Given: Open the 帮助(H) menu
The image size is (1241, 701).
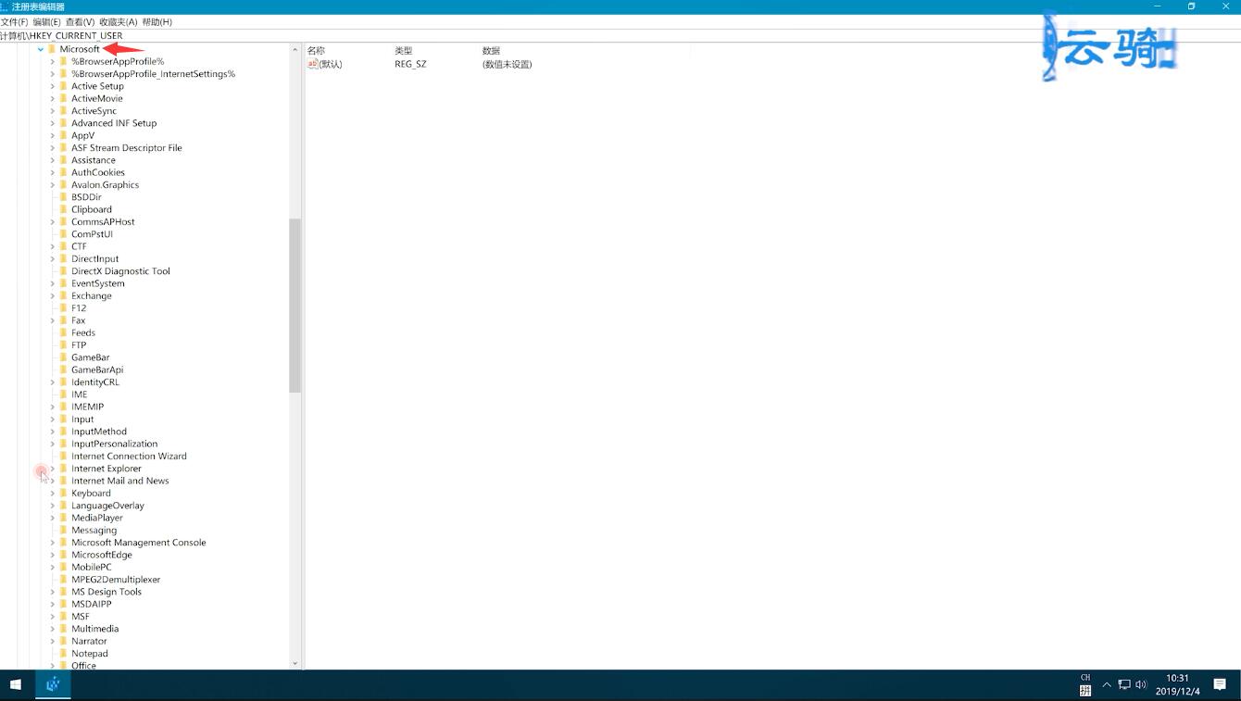Looking at the screenshot, I should coord(157,21).
